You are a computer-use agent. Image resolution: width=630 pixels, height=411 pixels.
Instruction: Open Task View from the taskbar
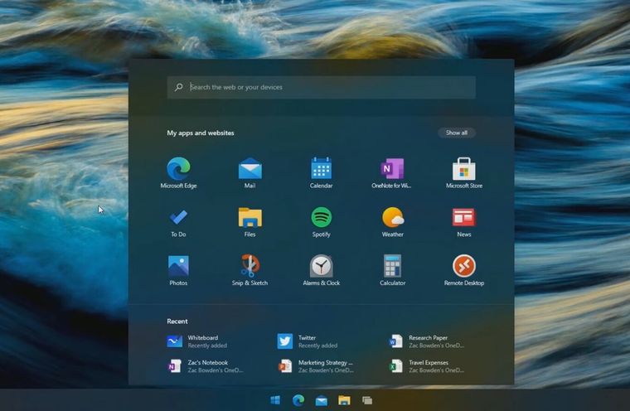click(x=367, y=400)
